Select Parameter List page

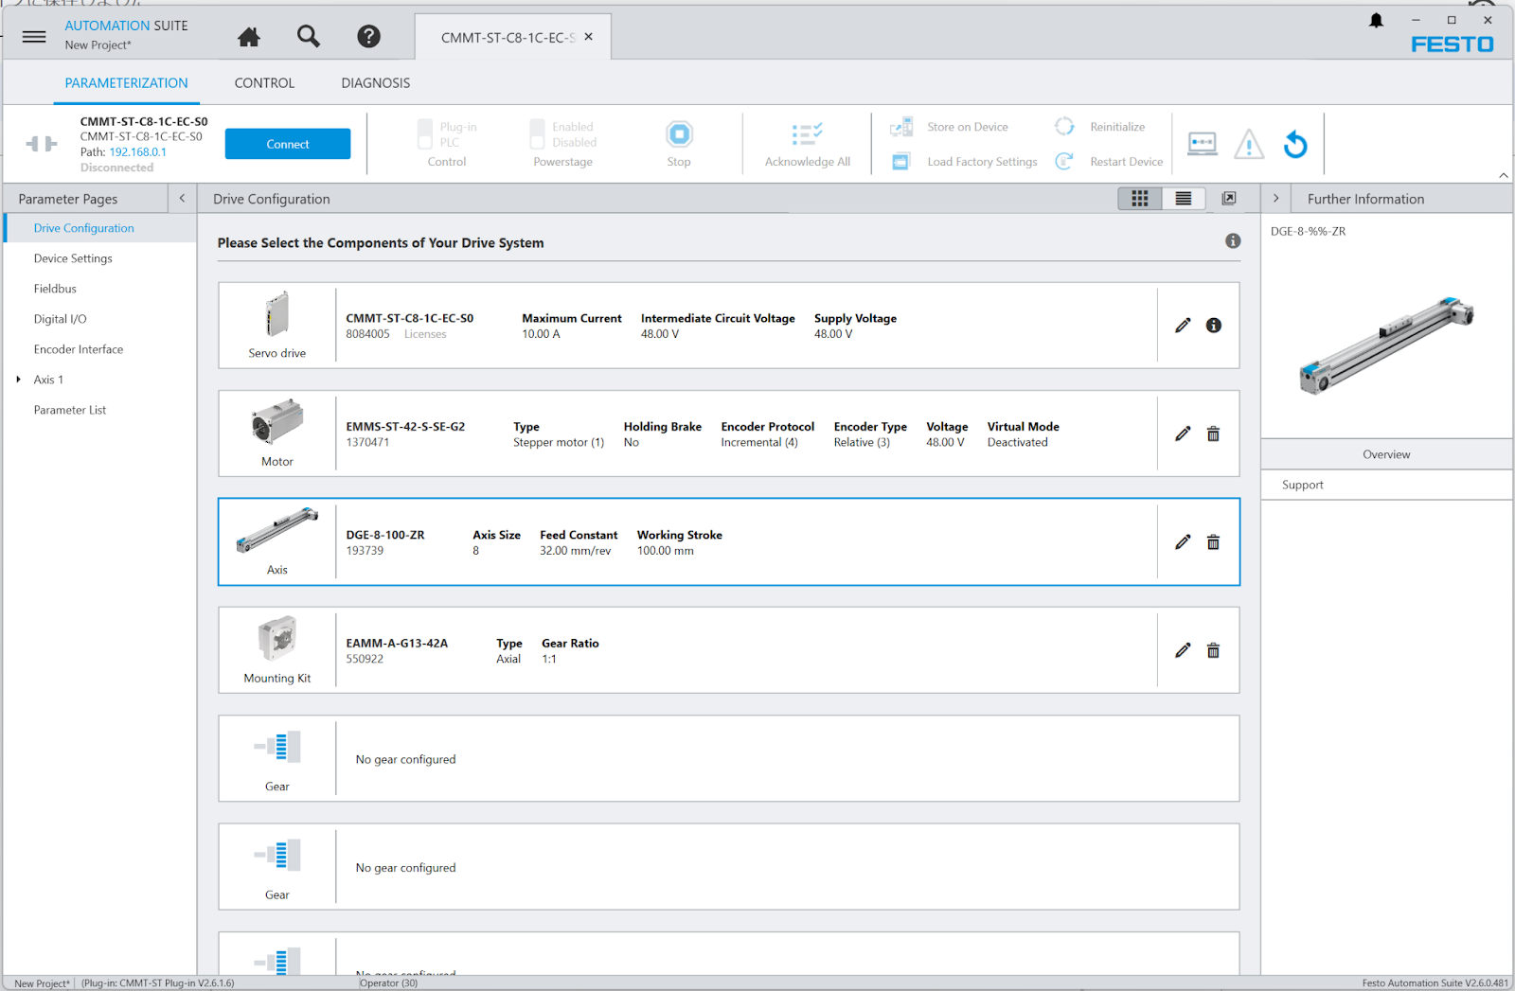pyautogui.click(x=100, y=410)
